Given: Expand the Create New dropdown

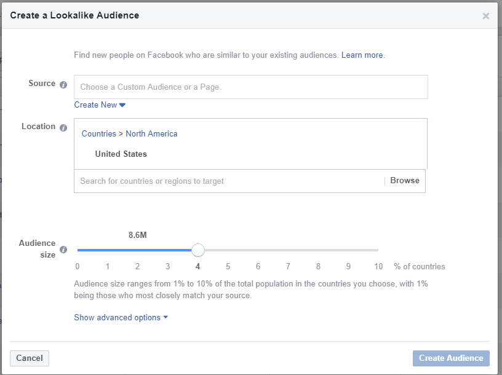Looking at the screenshot, I should [x=100, y=105].
